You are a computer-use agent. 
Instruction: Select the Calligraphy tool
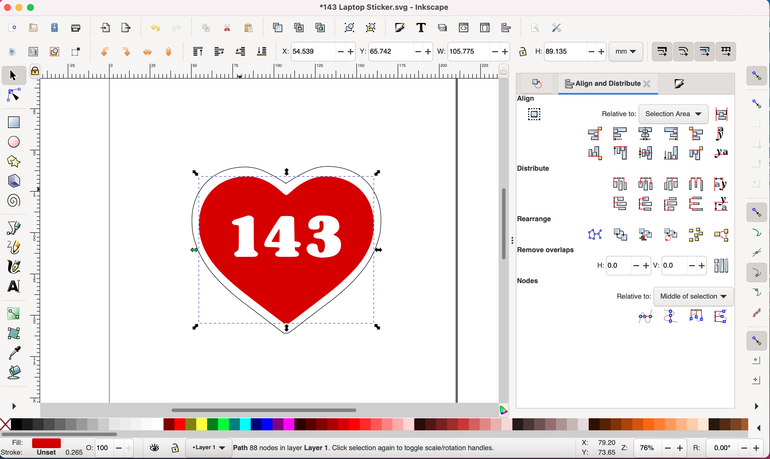click(x=13, y=267)
